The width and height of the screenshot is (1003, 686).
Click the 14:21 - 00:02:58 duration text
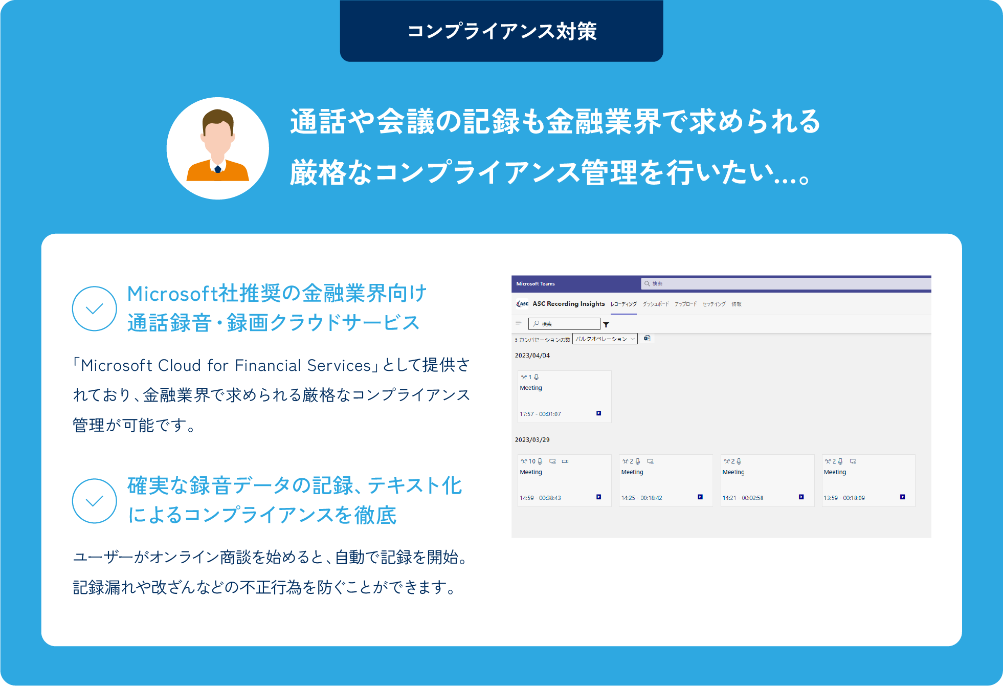coord(743,498)
